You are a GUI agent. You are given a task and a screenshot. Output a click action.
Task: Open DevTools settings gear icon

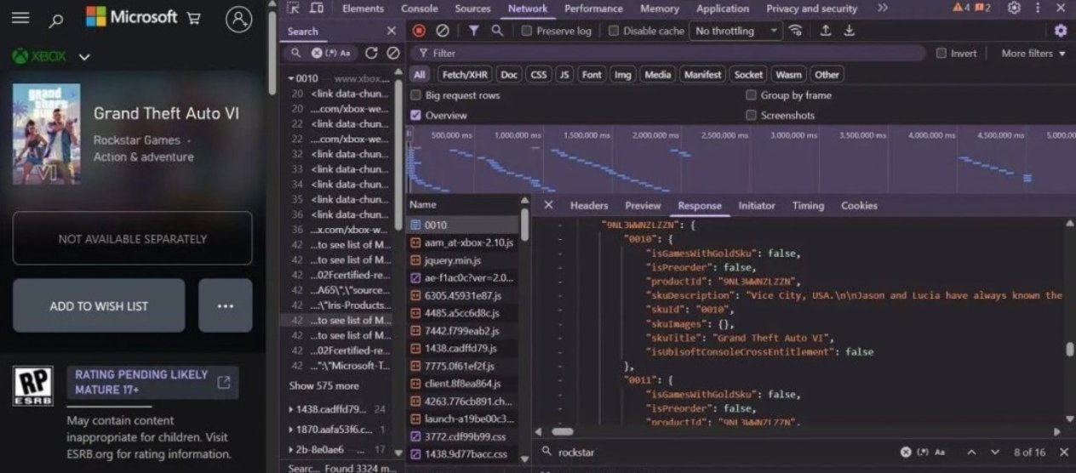(1014, 9)
